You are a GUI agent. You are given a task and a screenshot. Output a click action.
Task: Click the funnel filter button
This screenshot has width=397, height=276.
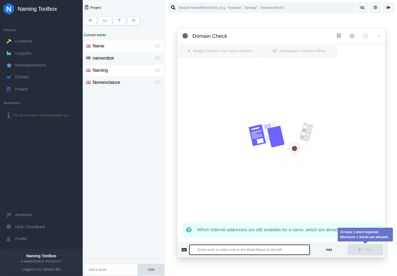(119, 21)
